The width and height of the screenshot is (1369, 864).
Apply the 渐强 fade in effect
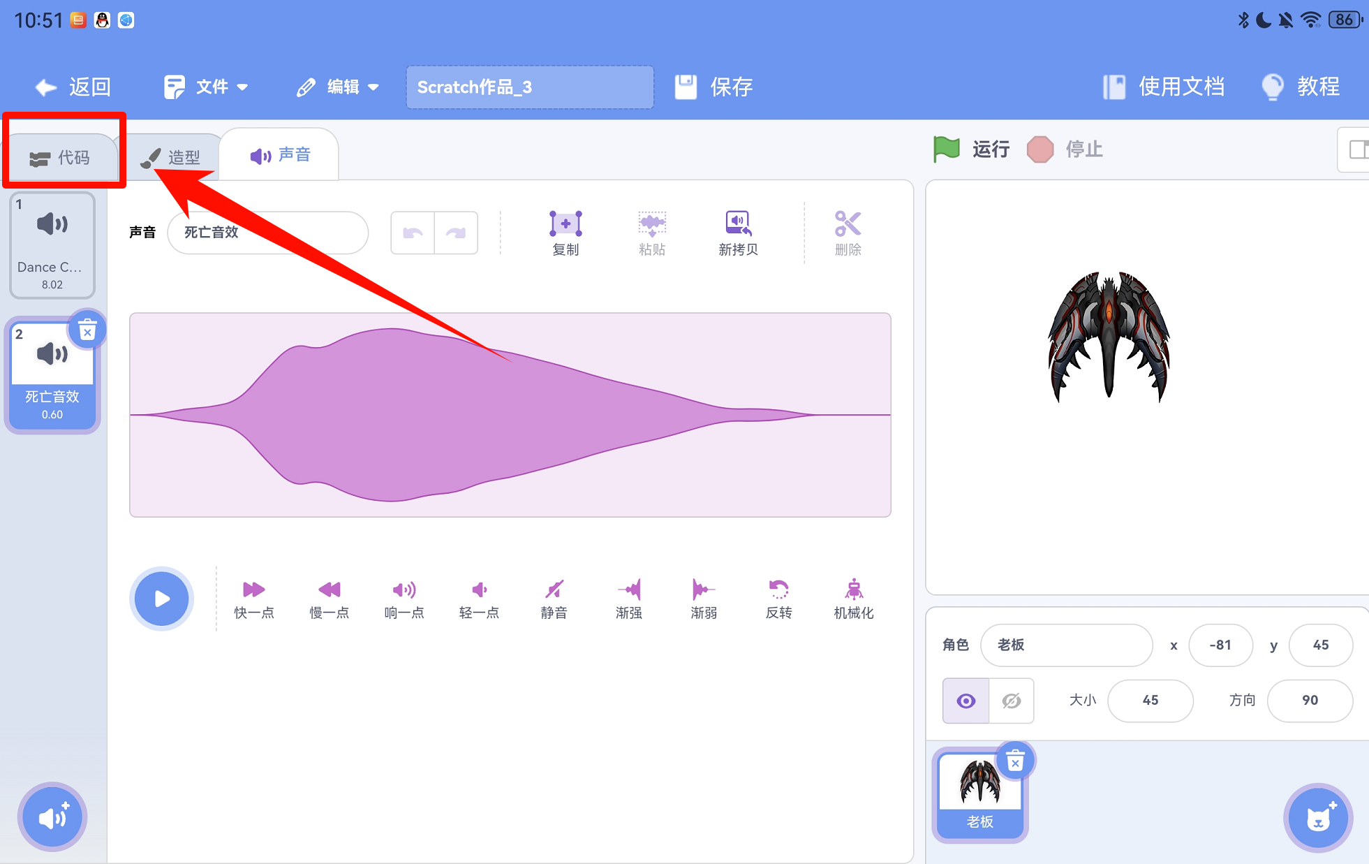tap(628, 590)
